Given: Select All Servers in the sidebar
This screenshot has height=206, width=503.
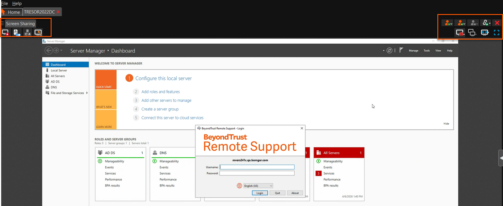Looking at the screenshot, I should pos(66,76).
